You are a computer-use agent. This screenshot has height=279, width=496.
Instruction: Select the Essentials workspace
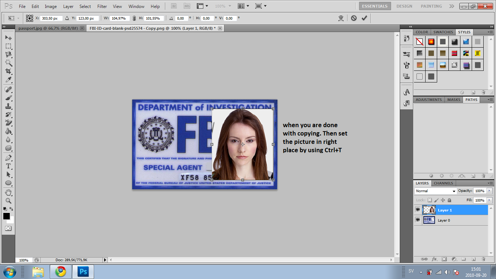point(375,6)
